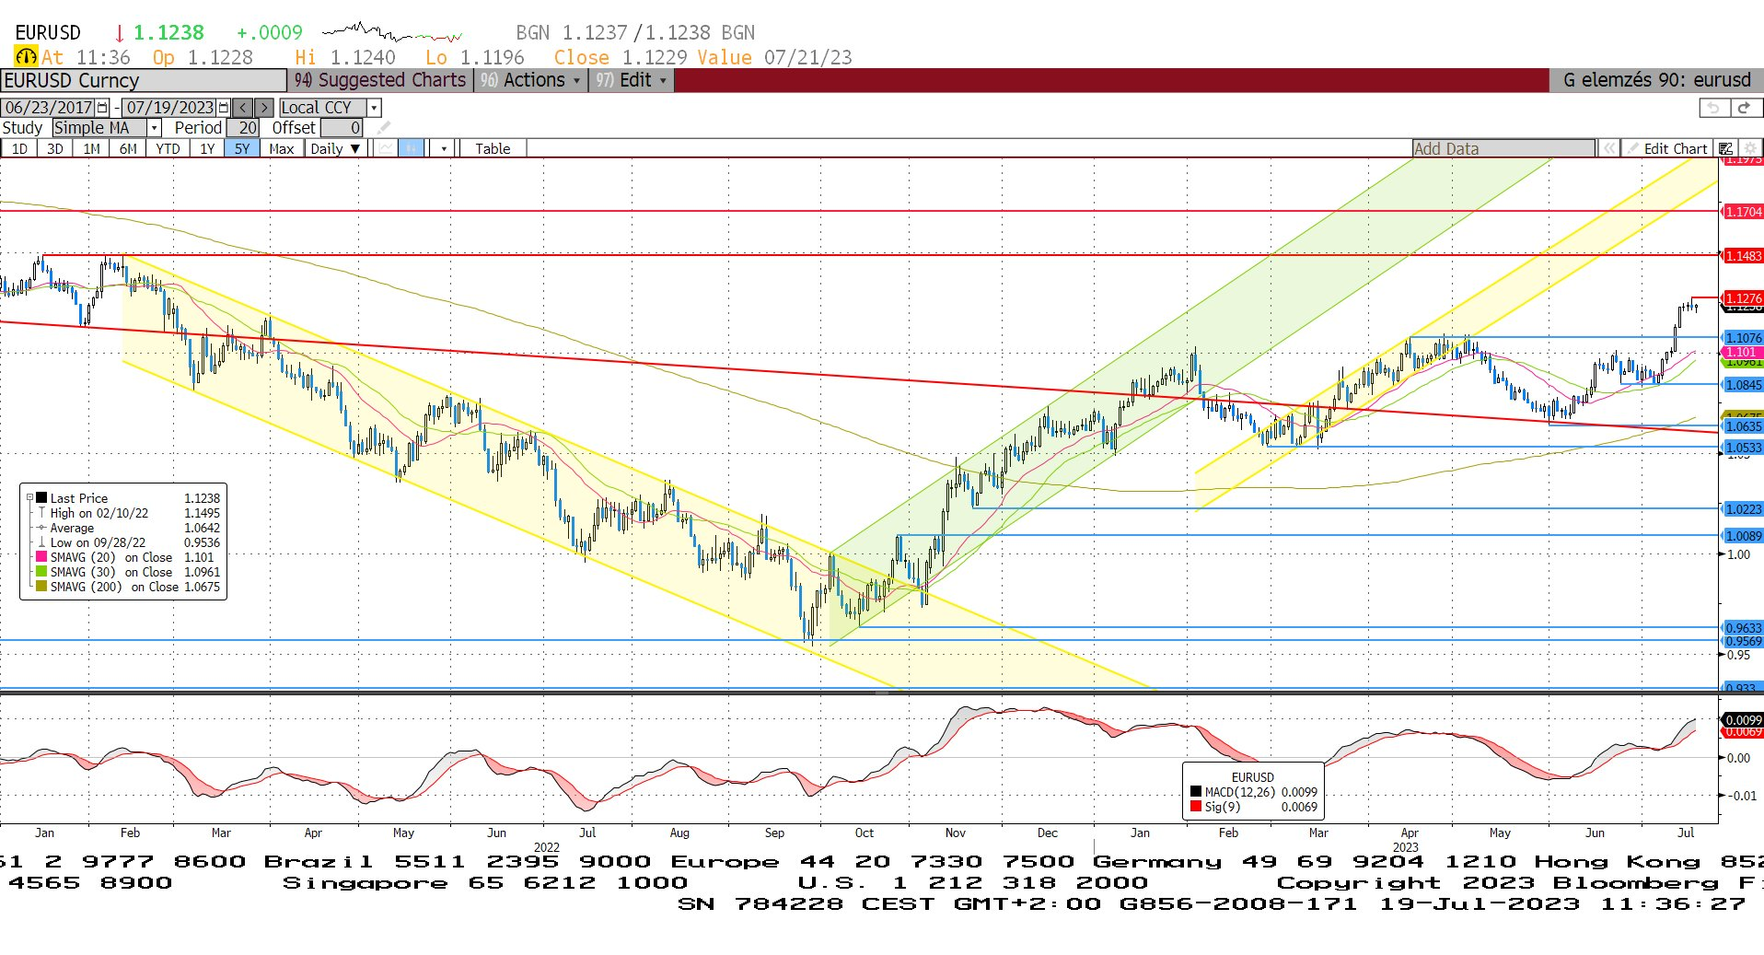Click the Edit Chart button

pyautogui.click(x=1667, y=148)
